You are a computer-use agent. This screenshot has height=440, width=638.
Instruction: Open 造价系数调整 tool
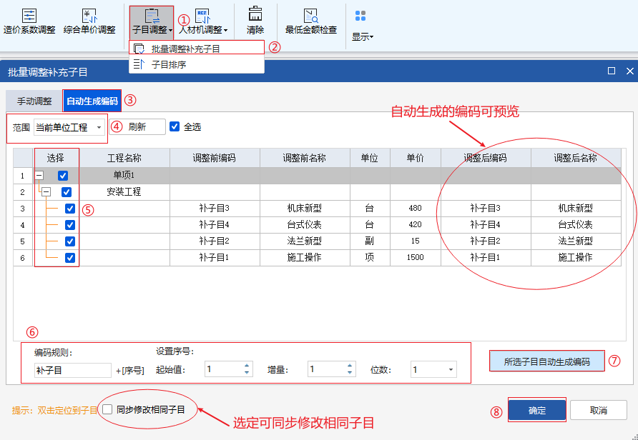tap(29, 21)
